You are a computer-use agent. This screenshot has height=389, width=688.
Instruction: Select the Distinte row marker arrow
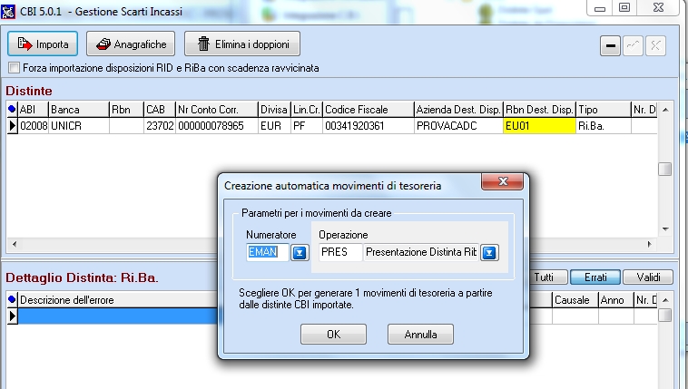point(12,126)
